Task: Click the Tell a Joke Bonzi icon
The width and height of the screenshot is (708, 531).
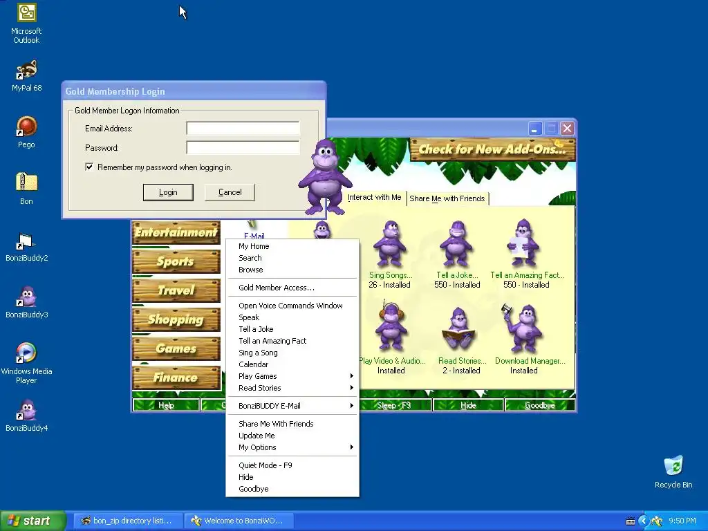Action: 456,244
